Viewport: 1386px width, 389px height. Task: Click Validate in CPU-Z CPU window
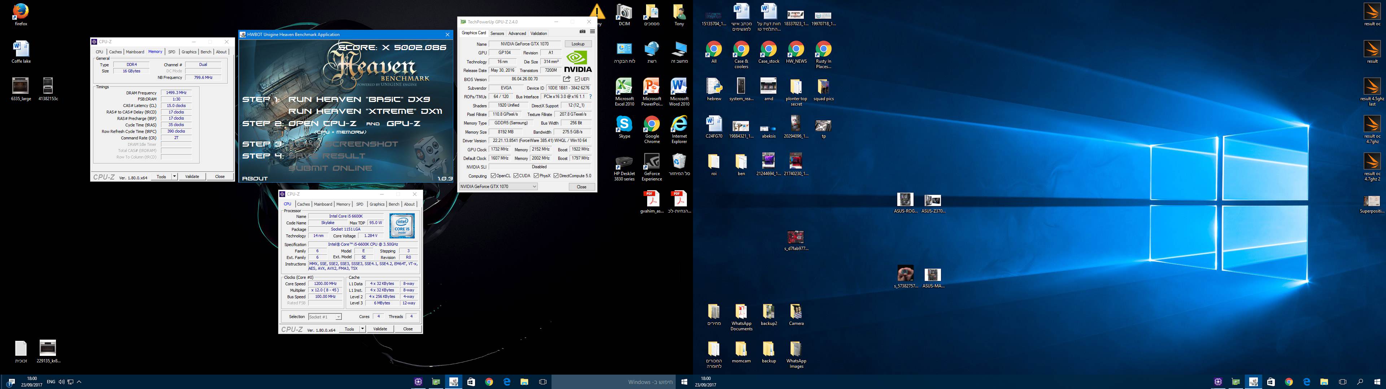[x=380, y=329]
